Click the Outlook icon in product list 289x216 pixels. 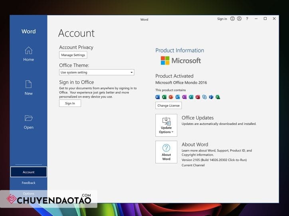[x=178, y=97]
